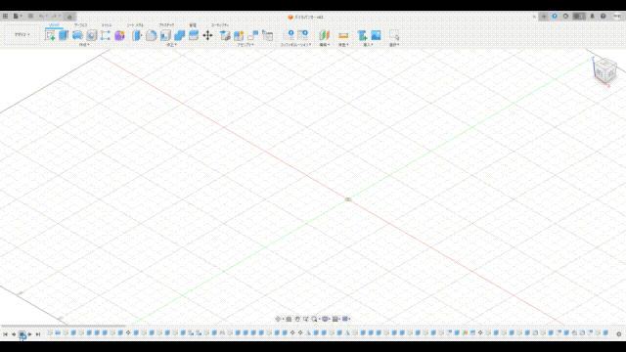Open timeline settings gear
Viewport: 626px width, 352px height.
point(619,334)
